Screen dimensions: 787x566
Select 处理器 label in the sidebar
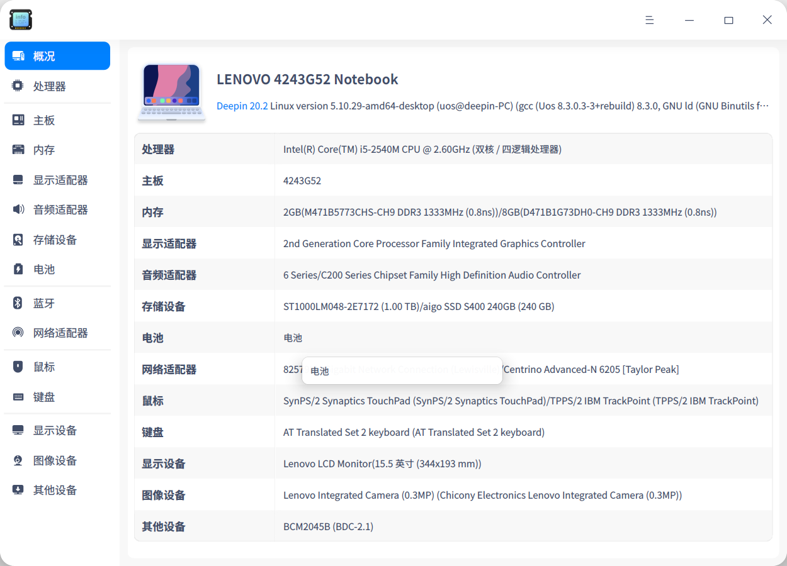pos(50,86)
